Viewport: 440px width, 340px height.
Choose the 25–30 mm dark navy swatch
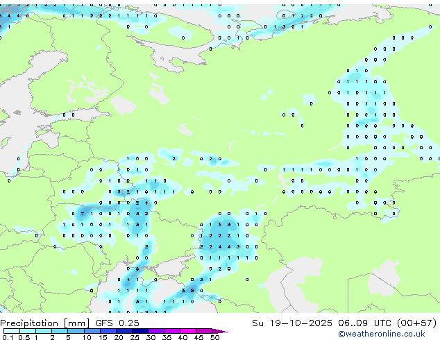pyautogui.click(x=139, y=331)
